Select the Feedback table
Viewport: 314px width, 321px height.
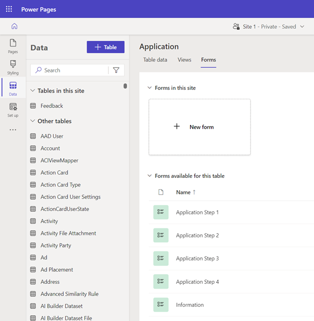coord(51,106)
